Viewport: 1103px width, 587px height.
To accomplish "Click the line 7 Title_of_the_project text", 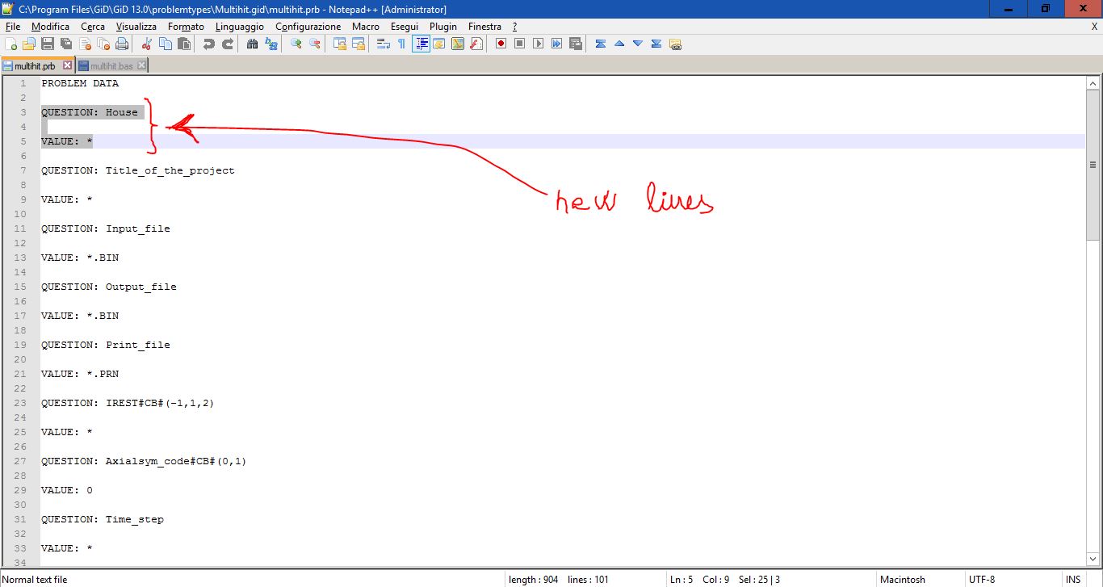I will pos(170,170).
